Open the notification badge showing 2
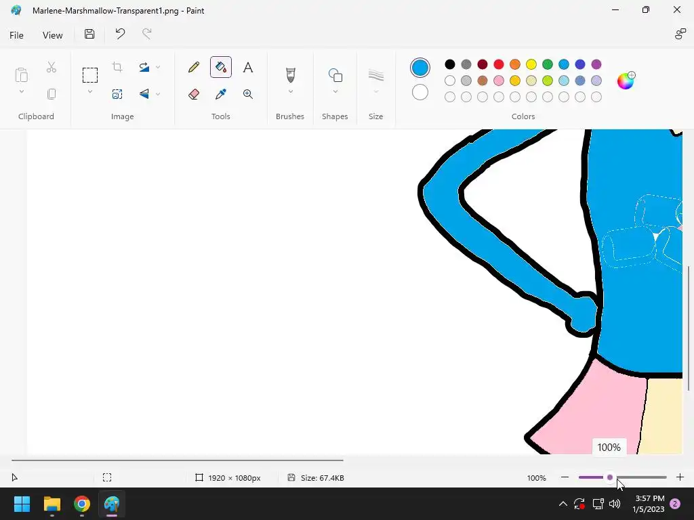This screenshot has width=694, height=520. (x=675, y=504)
